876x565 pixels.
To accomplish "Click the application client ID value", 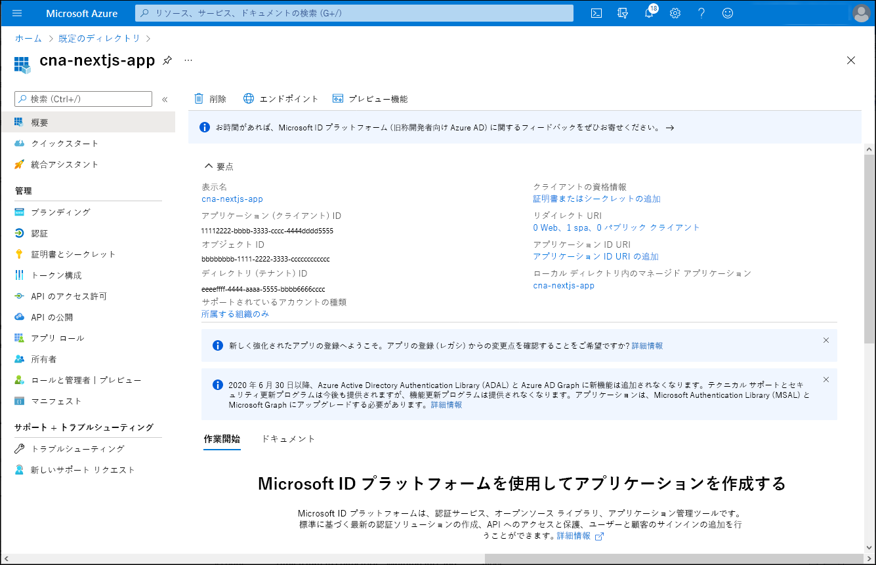I will point(267,231).
